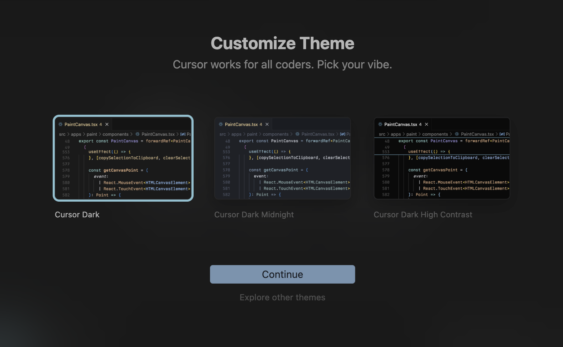563x347 pixels.
Task: Click the Cursor Dark Midnight label
Action: [254, 214]
